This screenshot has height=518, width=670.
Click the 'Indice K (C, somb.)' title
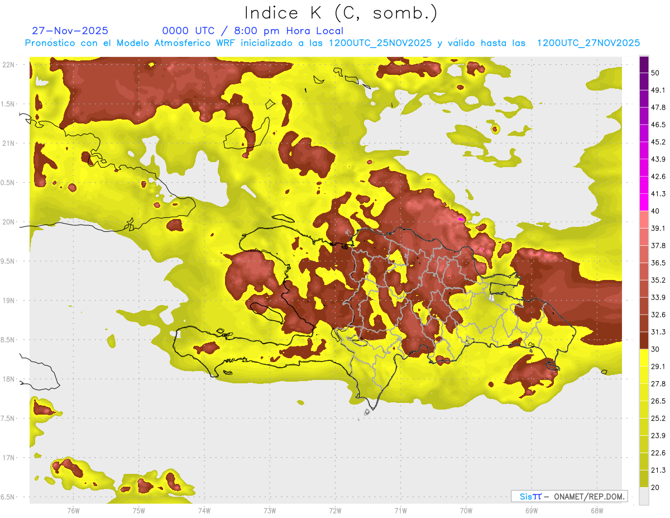(x=341, y=13)
